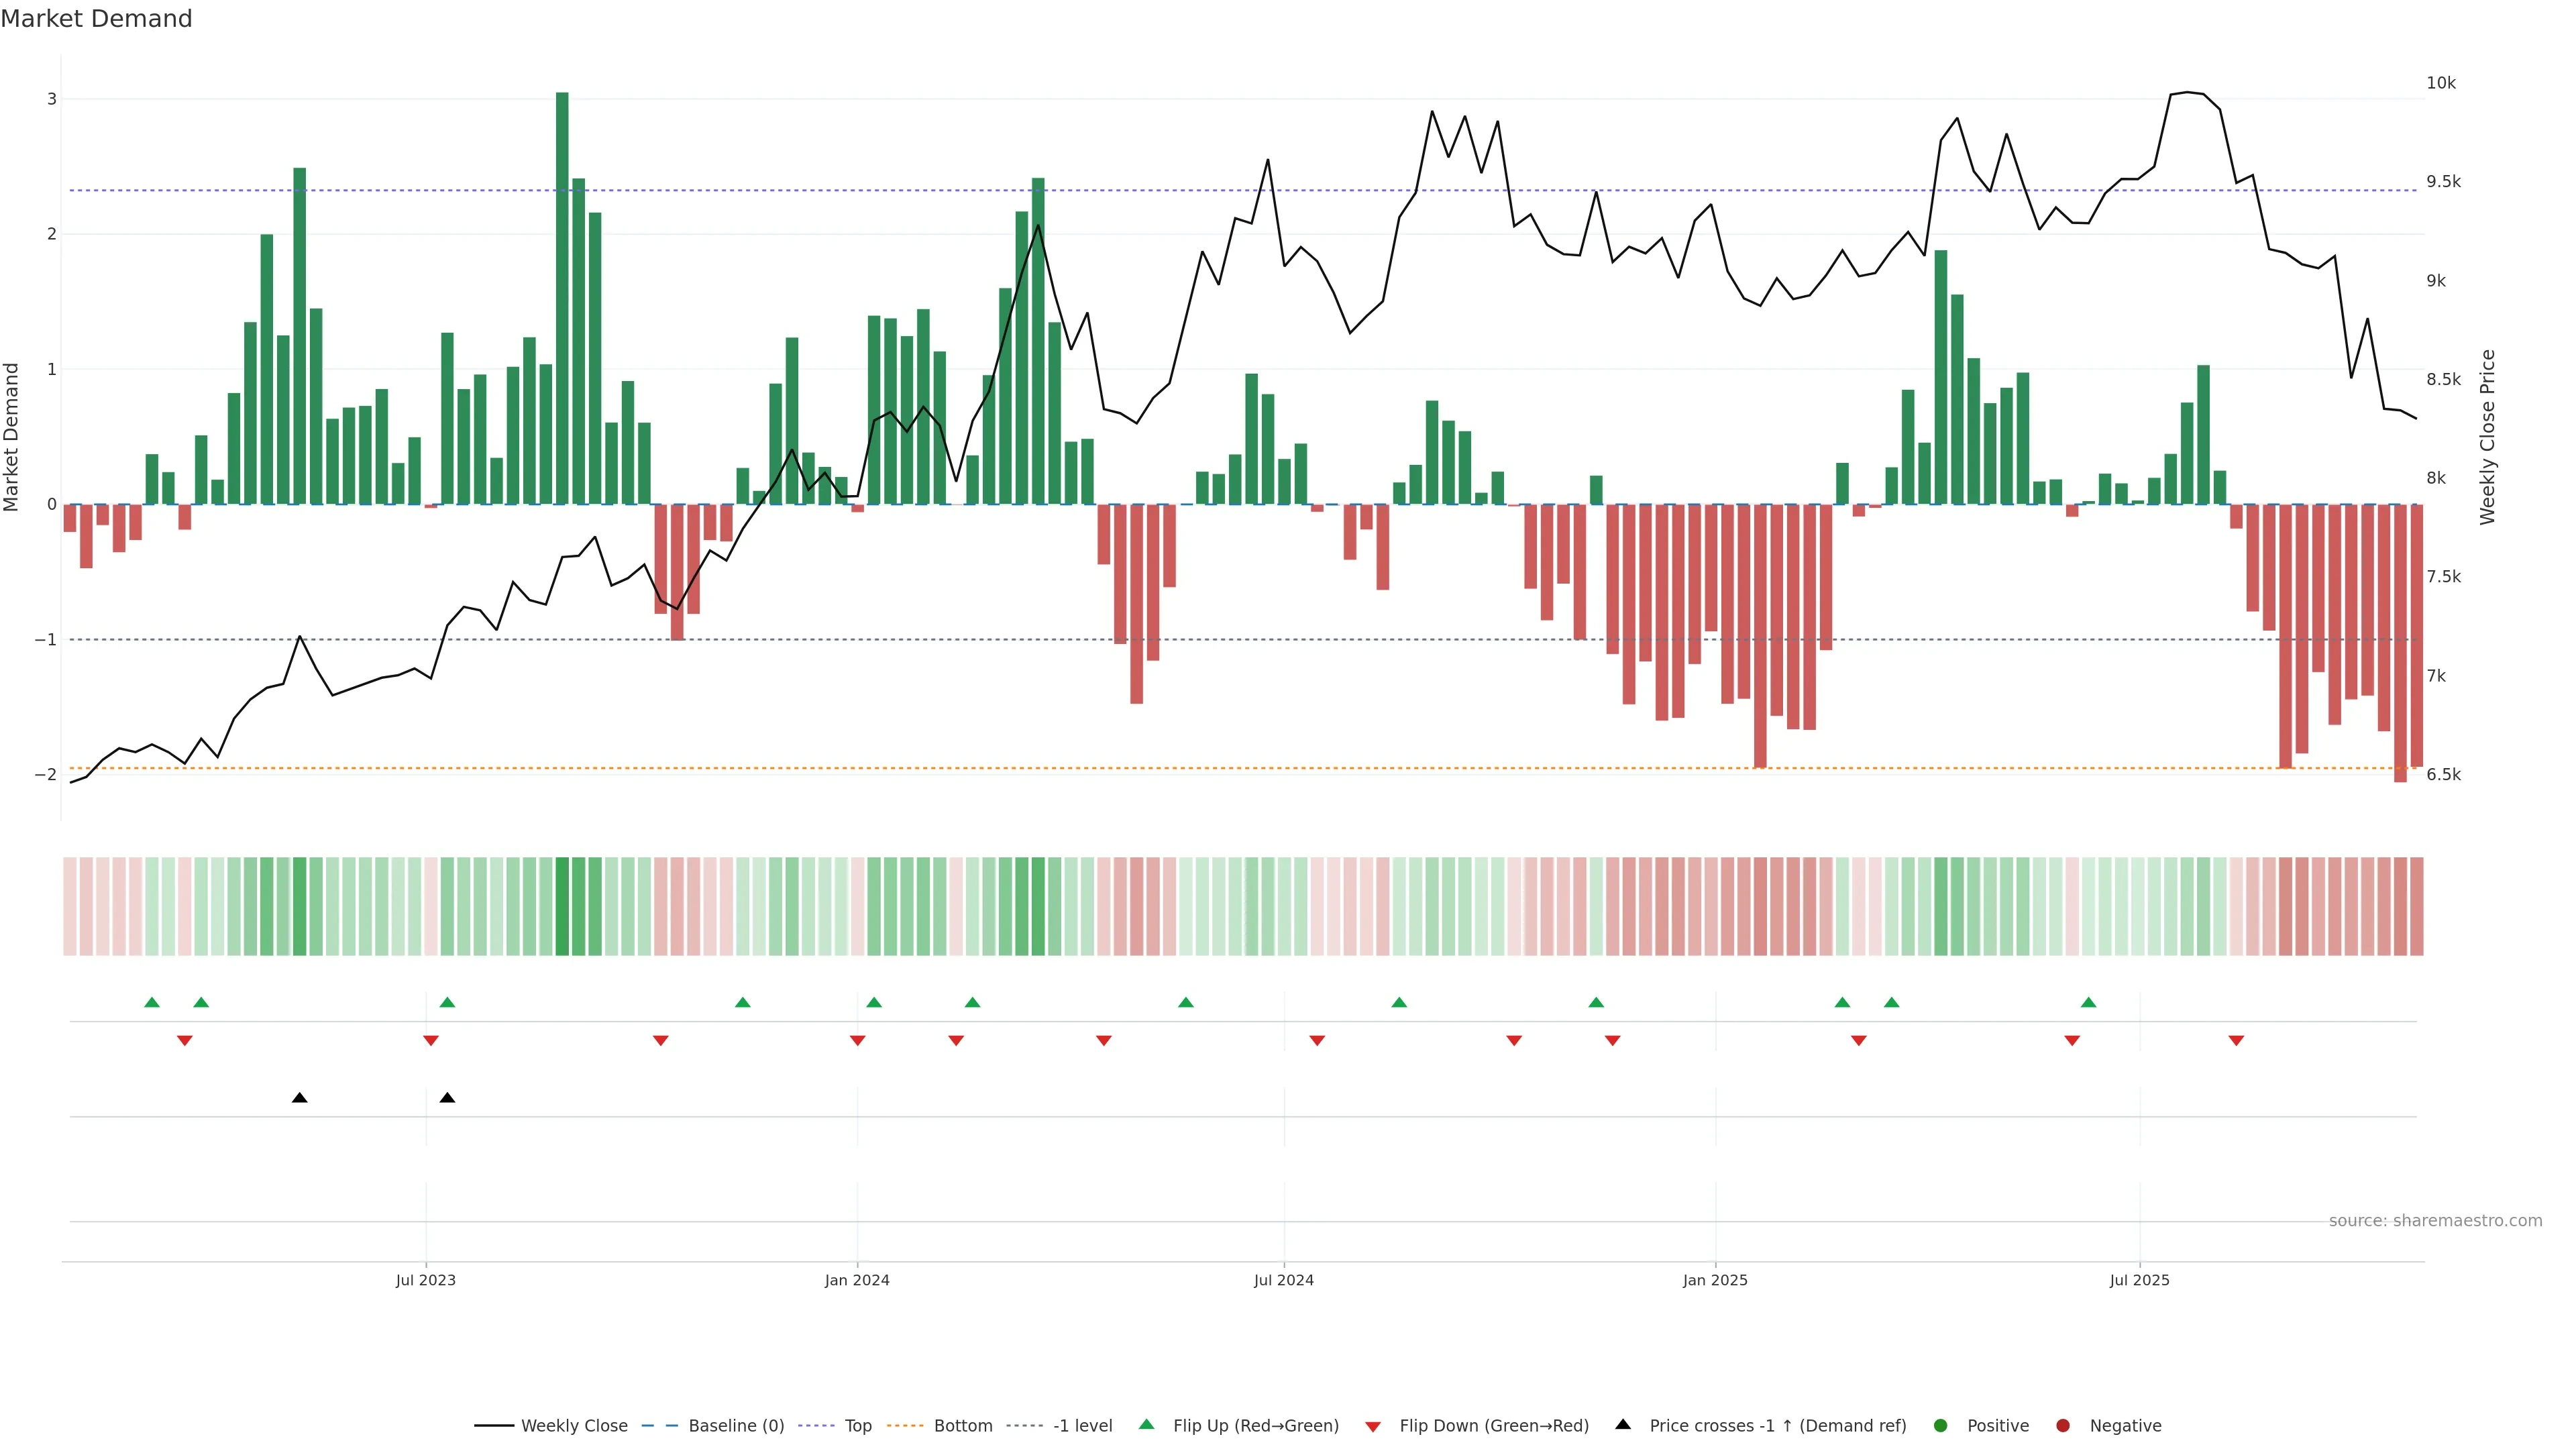
Task: Click the source: sharemaestro.com text
Action: 2435,1220
